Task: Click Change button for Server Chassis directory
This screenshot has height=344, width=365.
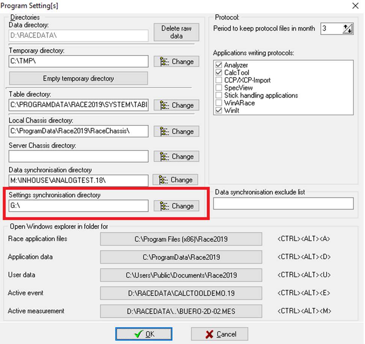Action: [176, 157]
